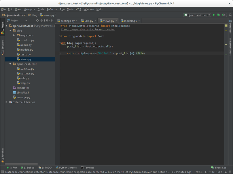
Task: Run with coverage icon in toolbar
Action: click(x=223, y=15)
